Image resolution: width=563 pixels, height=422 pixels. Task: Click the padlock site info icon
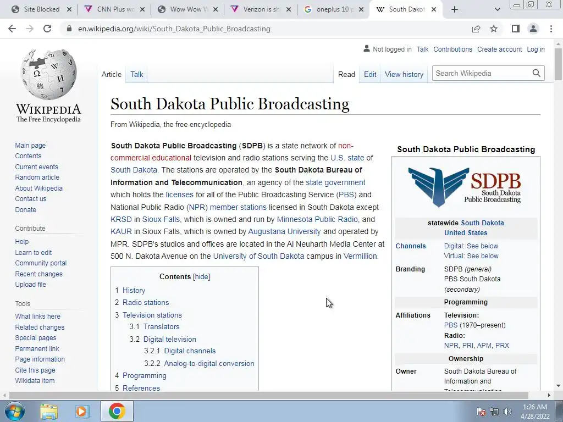pyautogui.click(x=69, y=29)
